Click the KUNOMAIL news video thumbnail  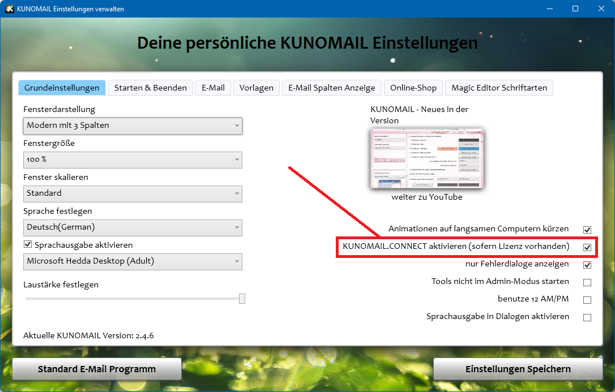point(427,158)
